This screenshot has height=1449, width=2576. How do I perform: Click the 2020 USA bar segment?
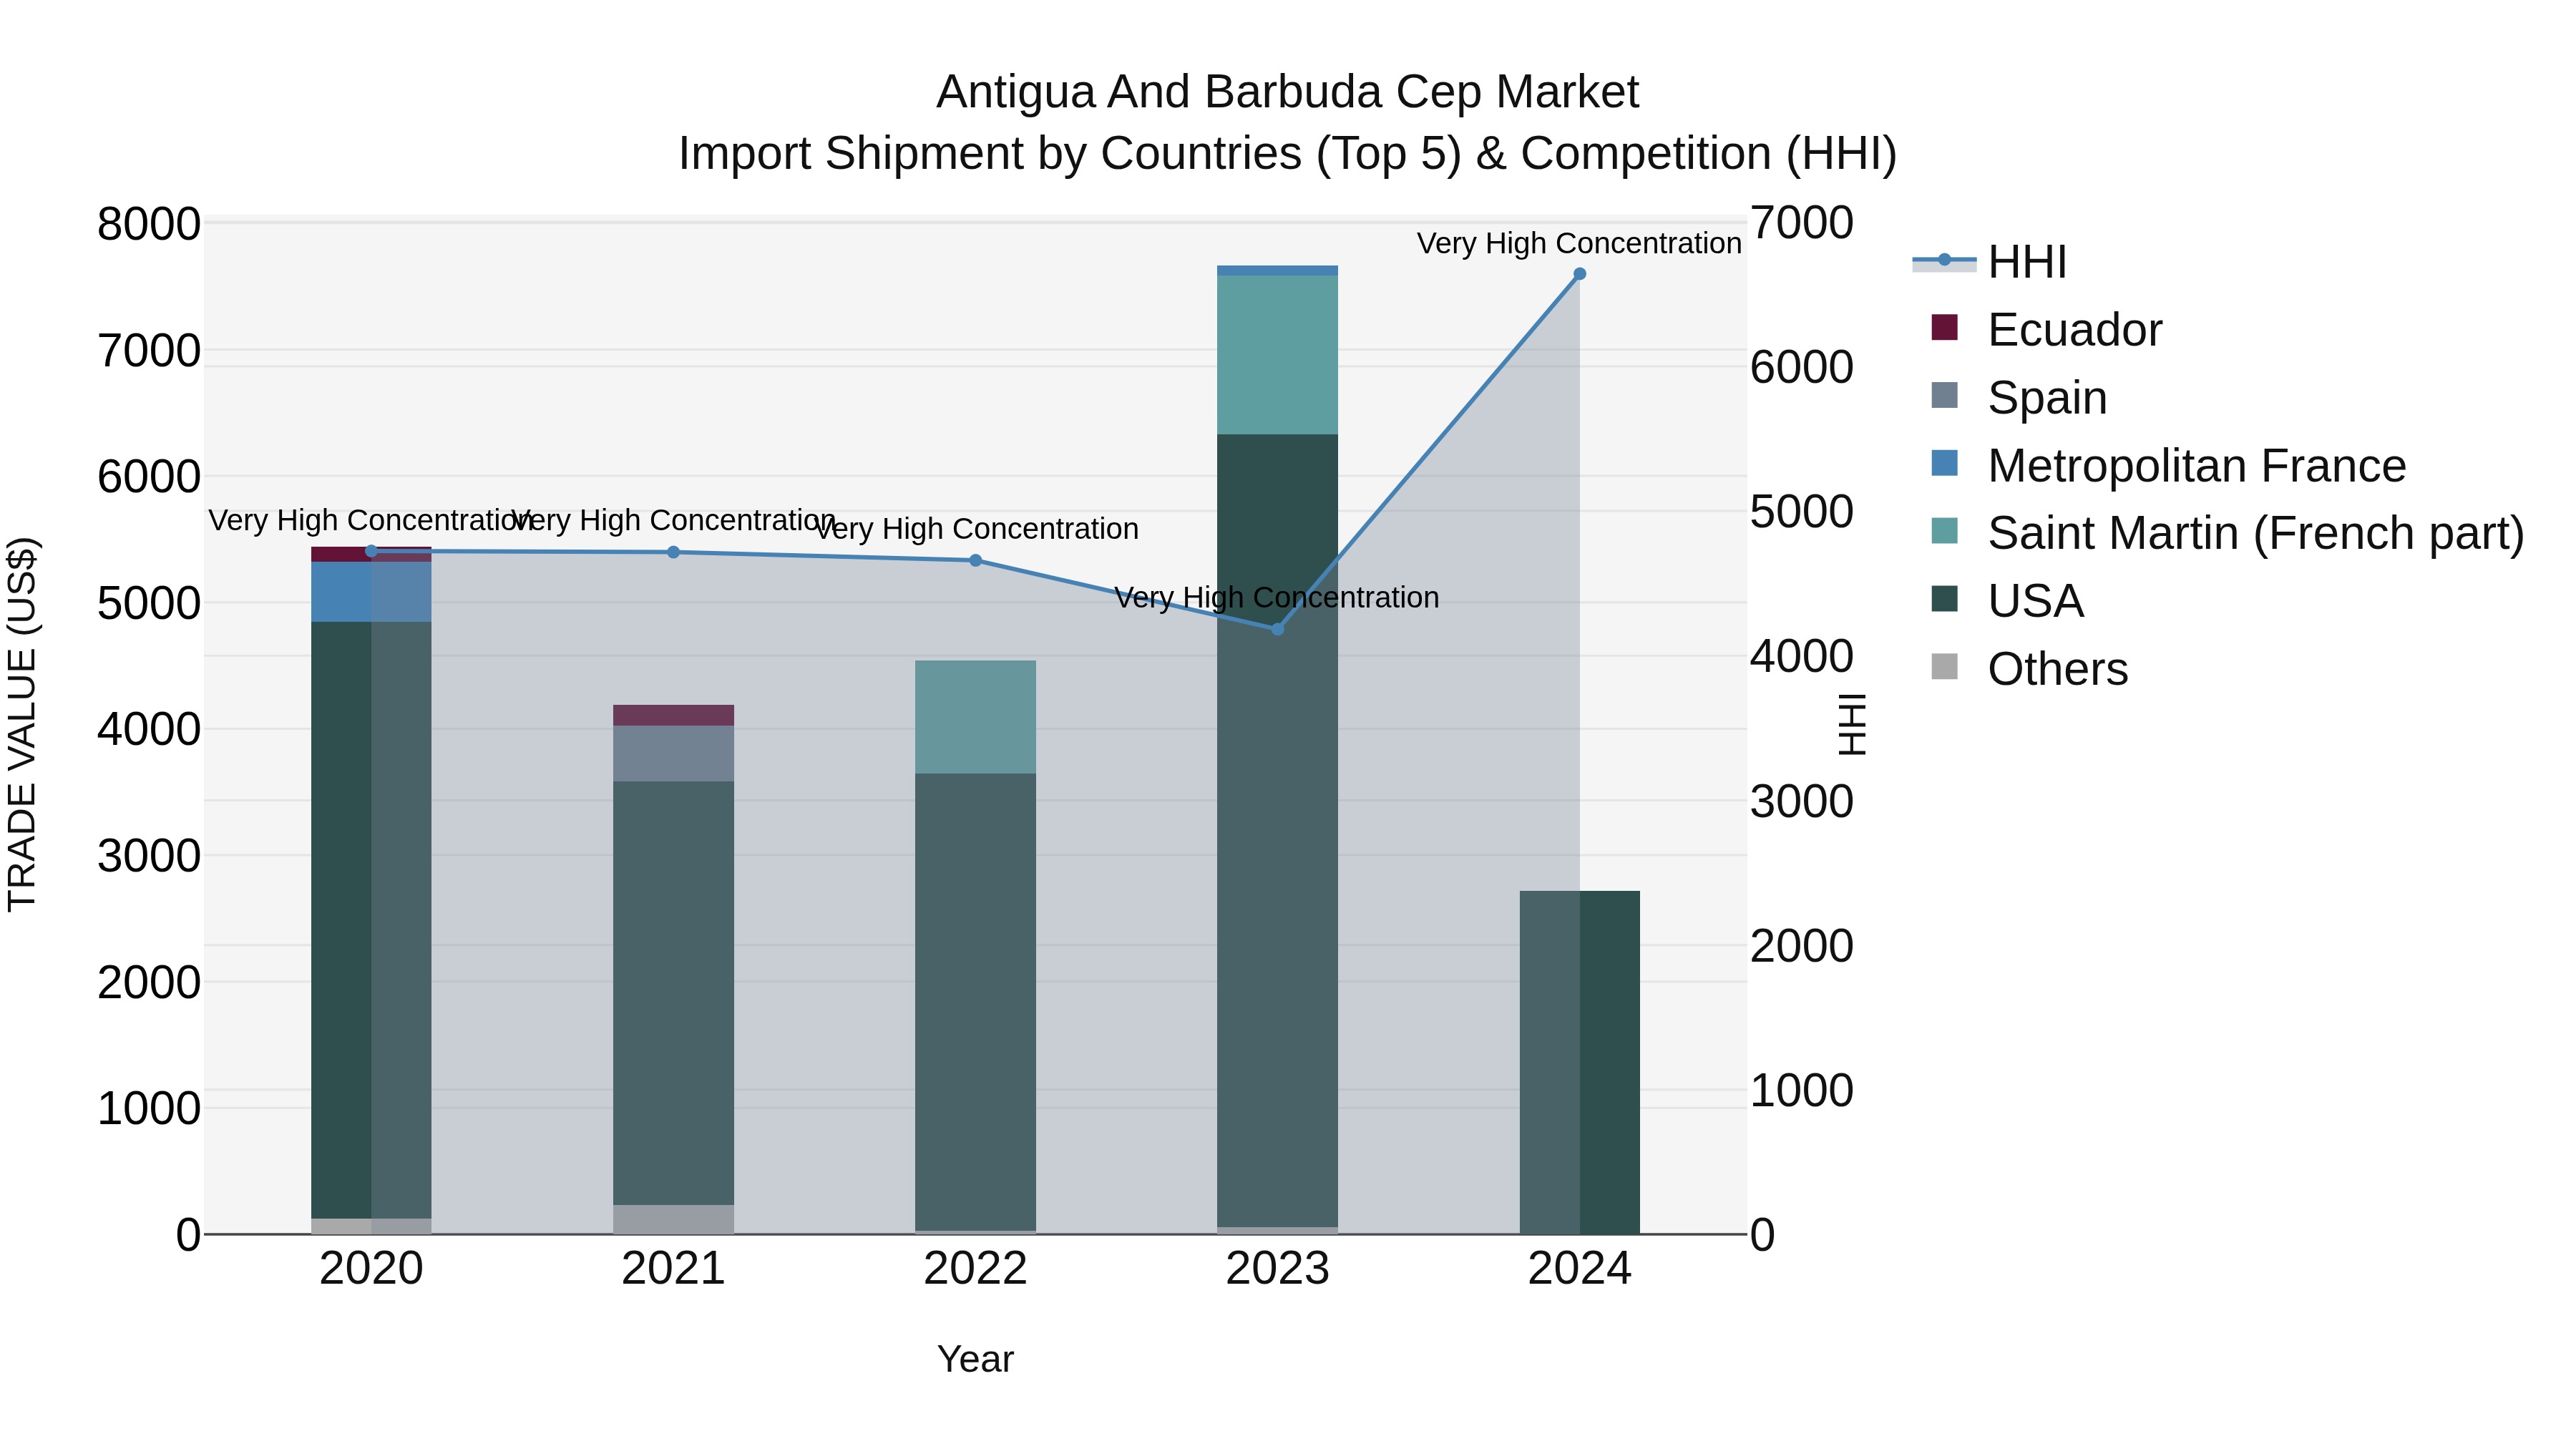tap(371, 920)
